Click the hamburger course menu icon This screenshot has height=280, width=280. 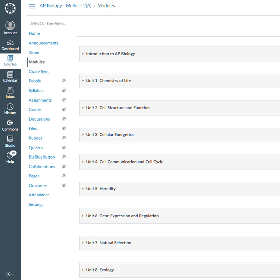32,6
